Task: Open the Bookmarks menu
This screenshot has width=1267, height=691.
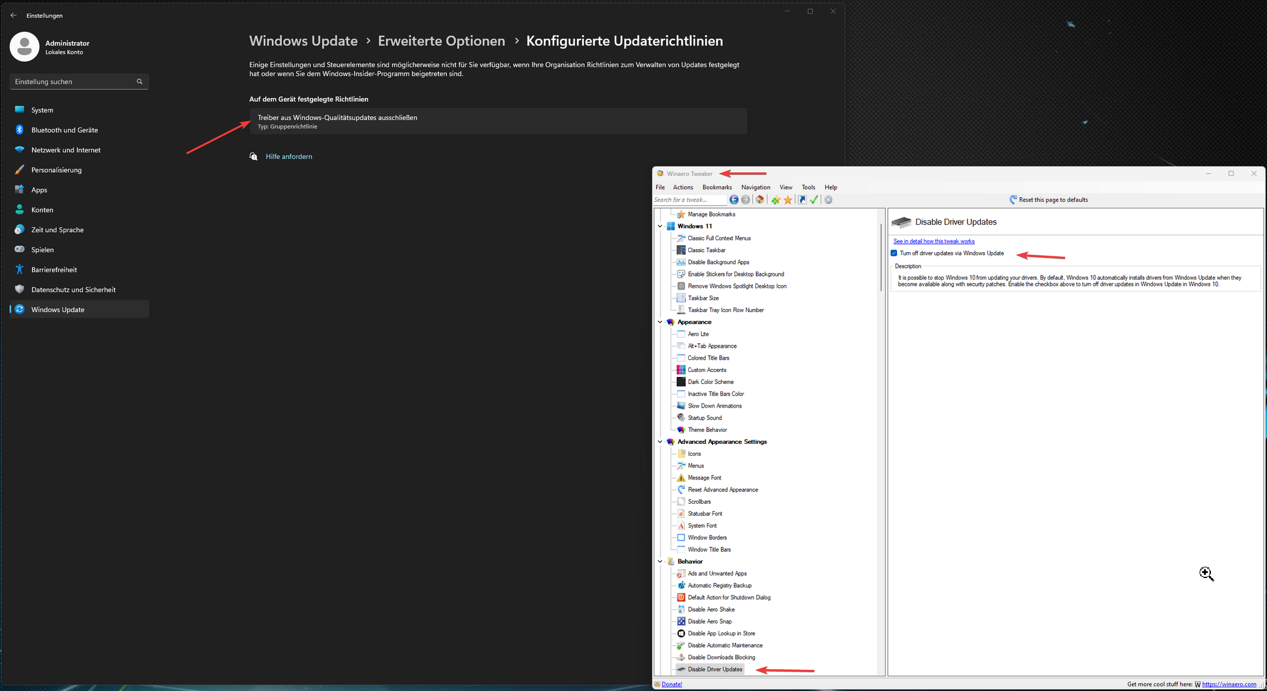Action: tap(717, 187)
